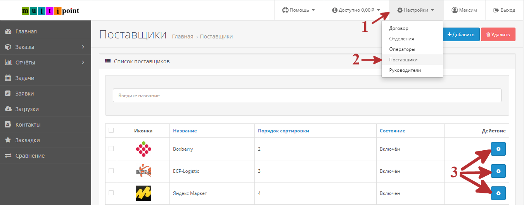
Task: Open the Помощь dropdown
Action: 298,10
